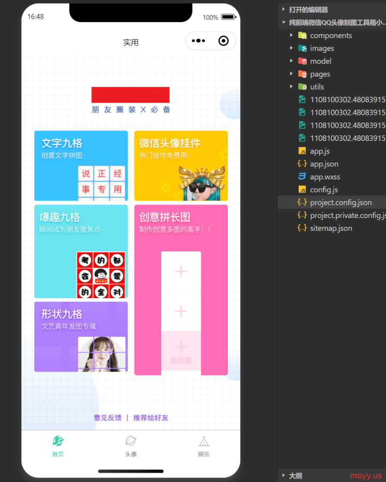Click the utils folder icon
Image resolution: width=386 pixels, height=482 pixels.
click(x=302, y=87)
